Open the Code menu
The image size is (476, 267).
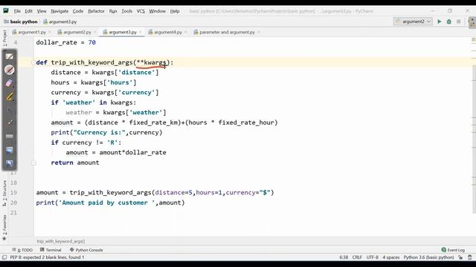click(77, 11)
